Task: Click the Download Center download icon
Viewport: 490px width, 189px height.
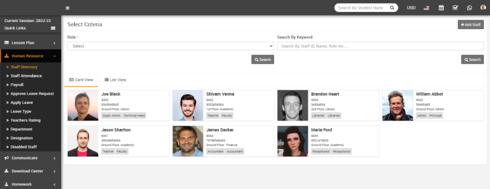Action: pyautogui.click(x=7, y=171)
